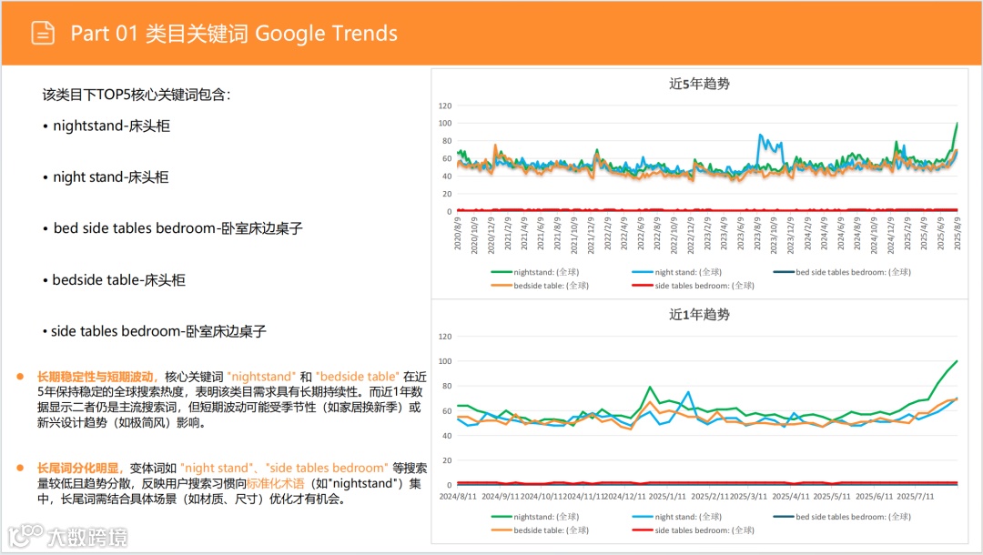Click red 'side tables bedroom' legend swatch in 5-year chart
The image size is (983, 555).
pyautogui.click(x=643, y=286)
